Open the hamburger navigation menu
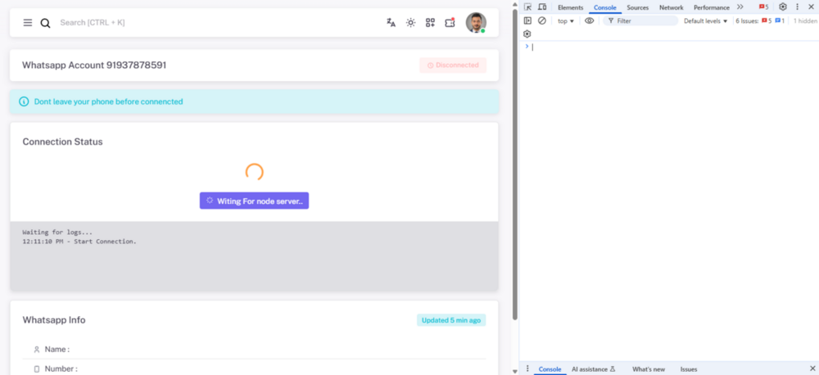Image resolution: width=819 pixels, height=375 pixels. coord(28,23)
